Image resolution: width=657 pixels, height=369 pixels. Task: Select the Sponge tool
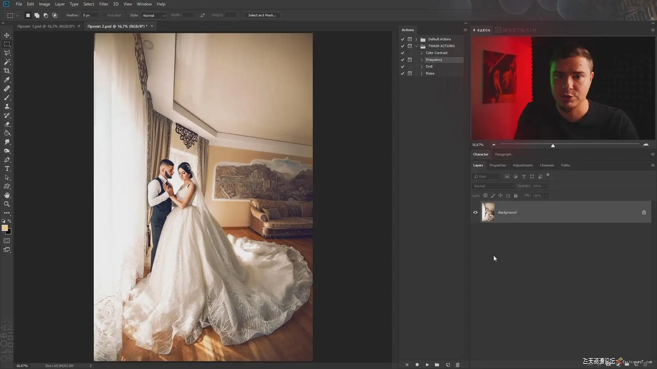[7, 151]
